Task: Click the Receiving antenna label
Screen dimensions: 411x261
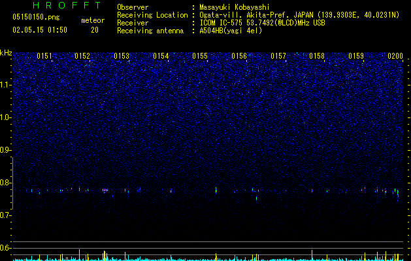Action: tap(150, 31)
